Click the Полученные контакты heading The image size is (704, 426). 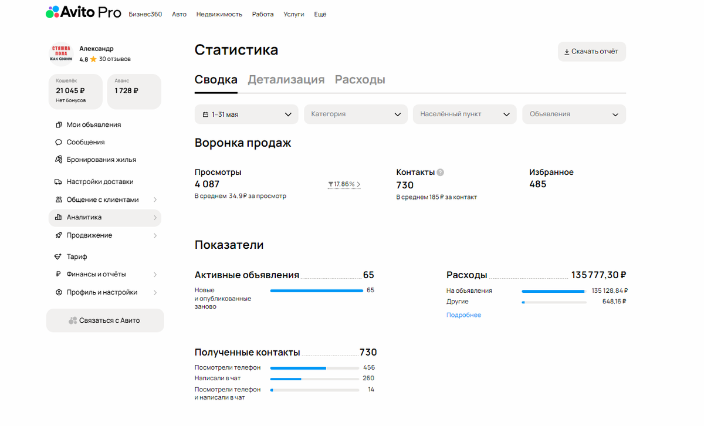[x=248, y=353]
